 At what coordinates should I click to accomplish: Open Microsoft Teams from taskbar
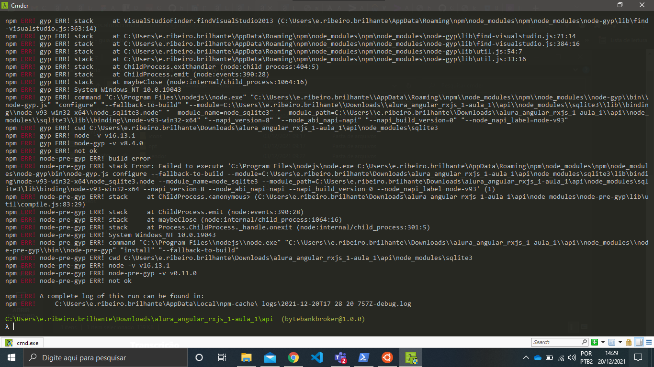click(340, 357)
